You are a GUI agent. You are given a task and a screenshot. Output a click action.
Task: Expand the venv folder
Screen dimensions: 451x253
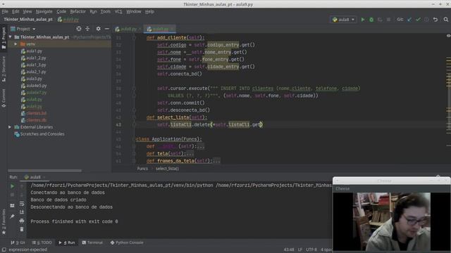click(x=16, y=44)
